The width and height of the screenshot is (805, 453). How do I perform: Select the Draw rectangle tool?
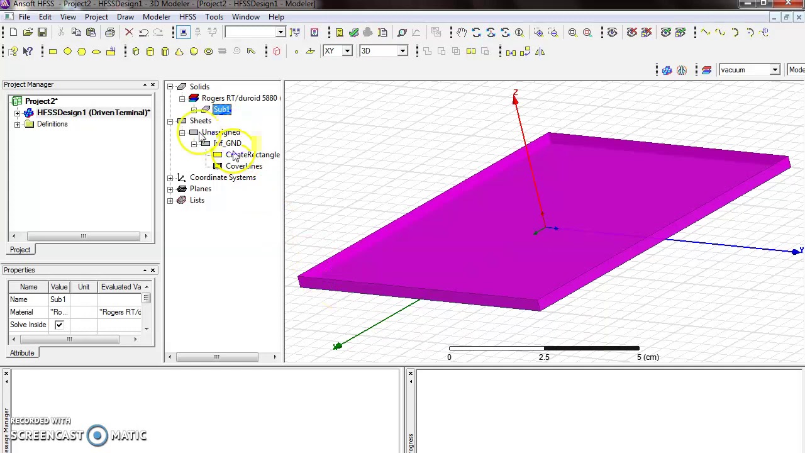point(53,52)
